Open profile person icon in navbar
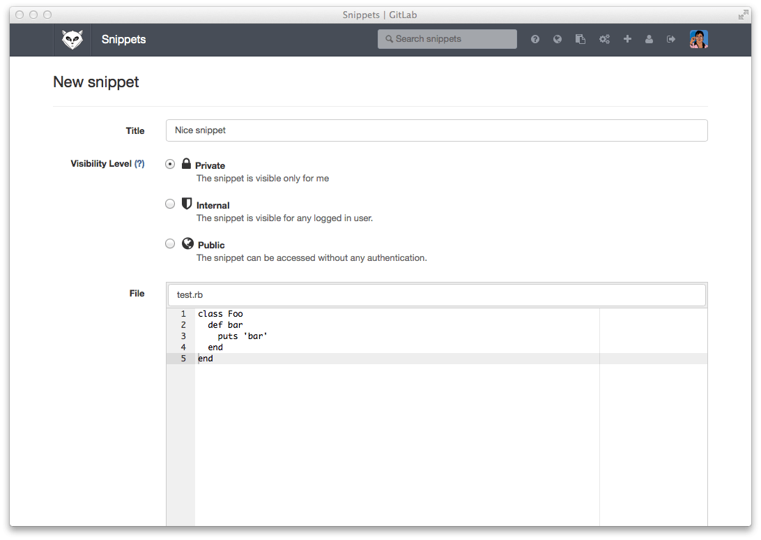Viewport: 761px width, 540px height. (649, 40)
